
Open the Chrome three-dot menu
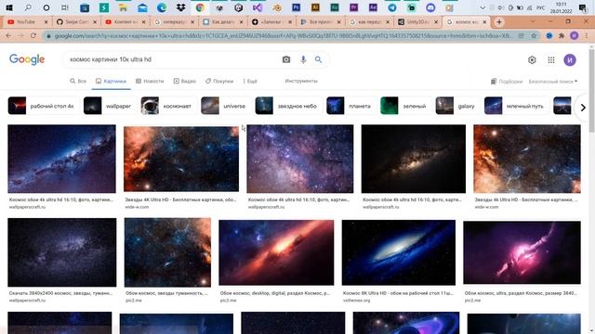pos(587,35)
